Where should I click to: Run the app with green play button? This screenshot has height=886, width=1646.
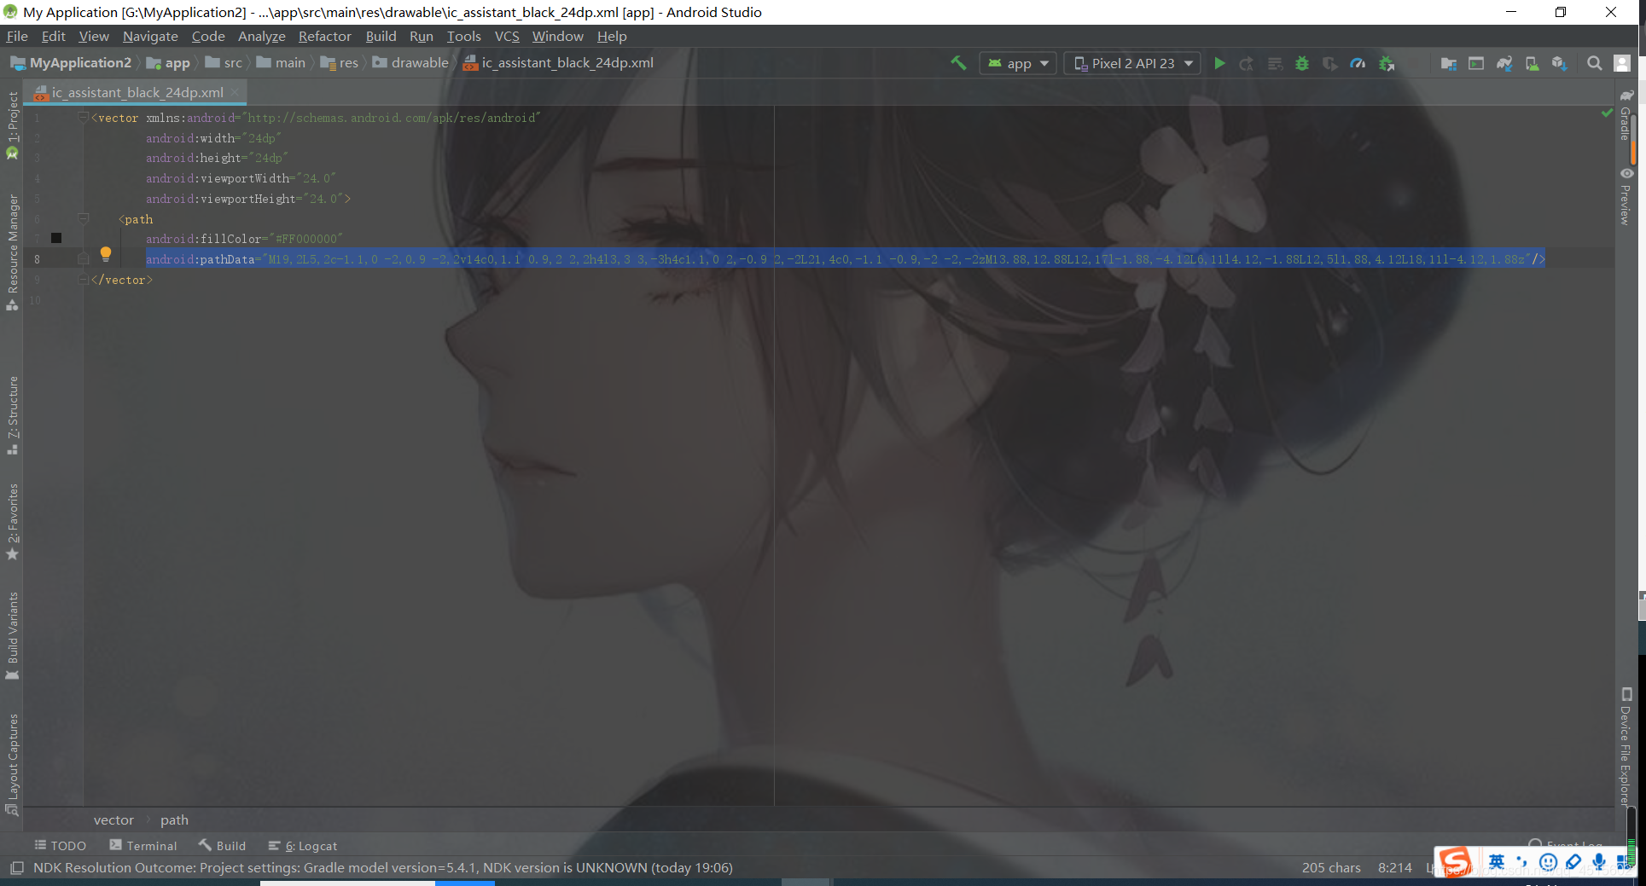1219,63
